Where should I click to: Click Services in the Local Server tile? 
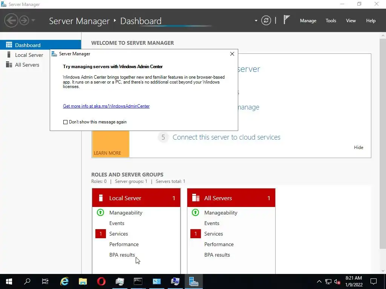(x=119, y=234)
